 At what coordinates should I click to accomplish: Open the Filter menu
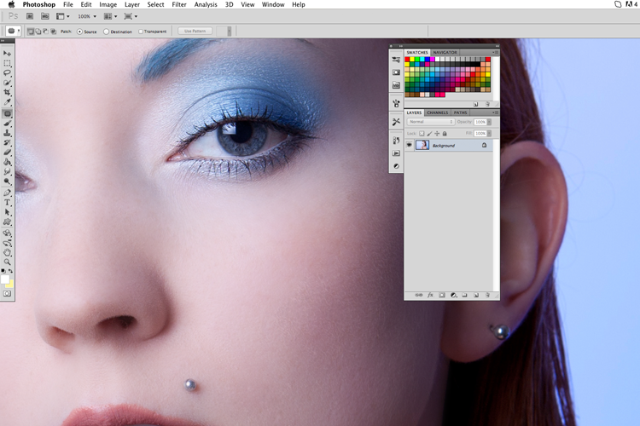[179, 4]
